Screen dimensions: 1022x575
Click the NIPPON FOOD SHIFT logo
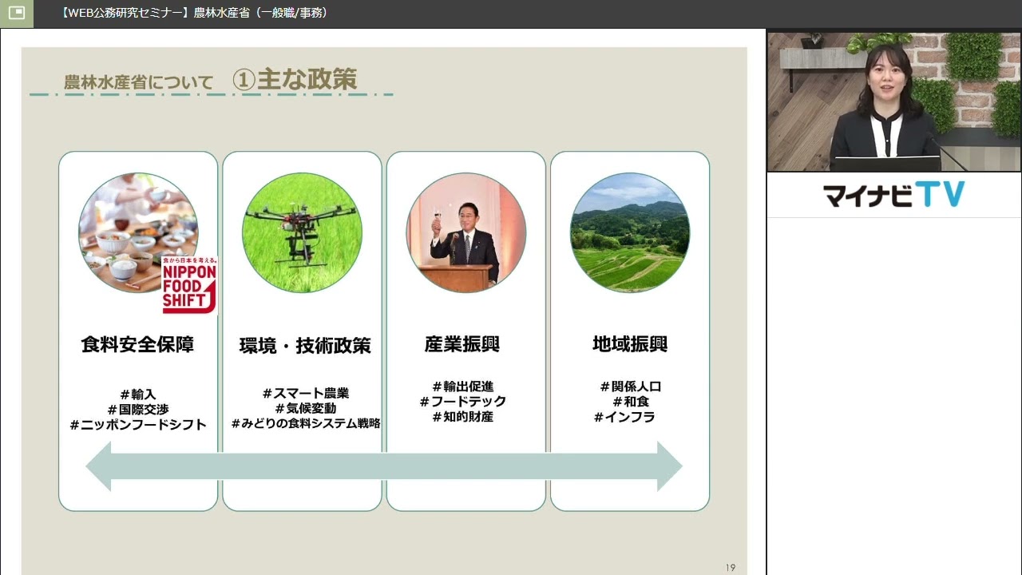click(x=189, y=285)
